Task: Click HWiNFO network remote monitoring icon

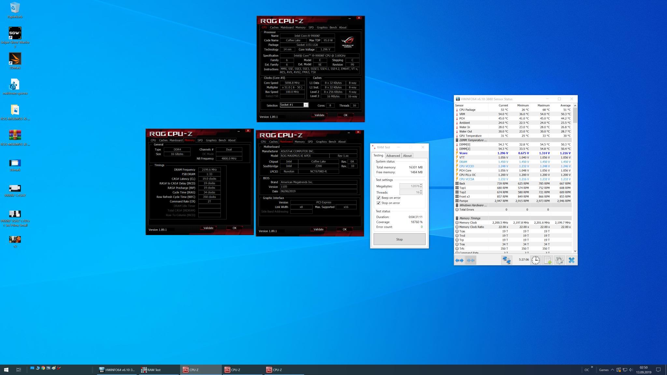Action: pos(506,260)
